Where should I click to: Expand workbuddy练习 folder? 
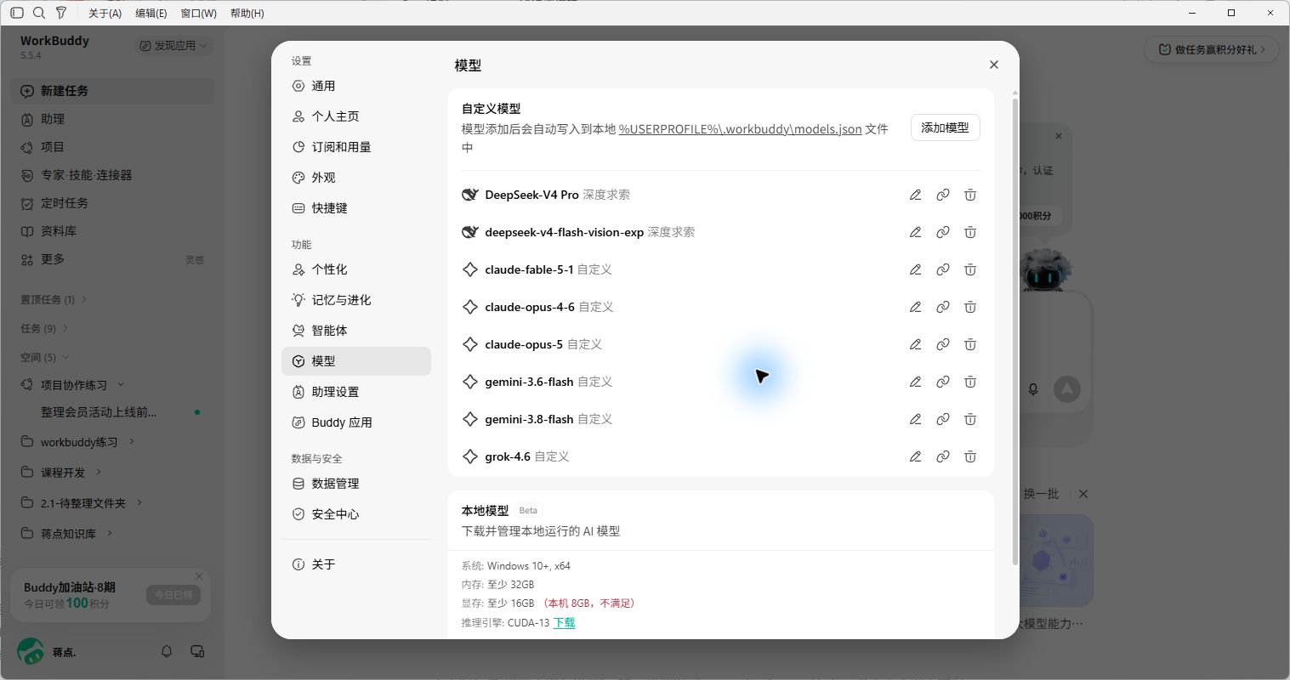(x=132, y=442)
